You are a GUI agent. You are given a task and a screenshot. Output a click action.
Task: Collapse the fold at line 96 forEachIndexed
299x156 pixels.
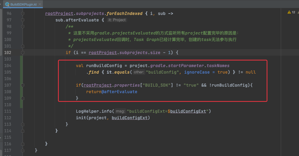[x=23, y=14]
